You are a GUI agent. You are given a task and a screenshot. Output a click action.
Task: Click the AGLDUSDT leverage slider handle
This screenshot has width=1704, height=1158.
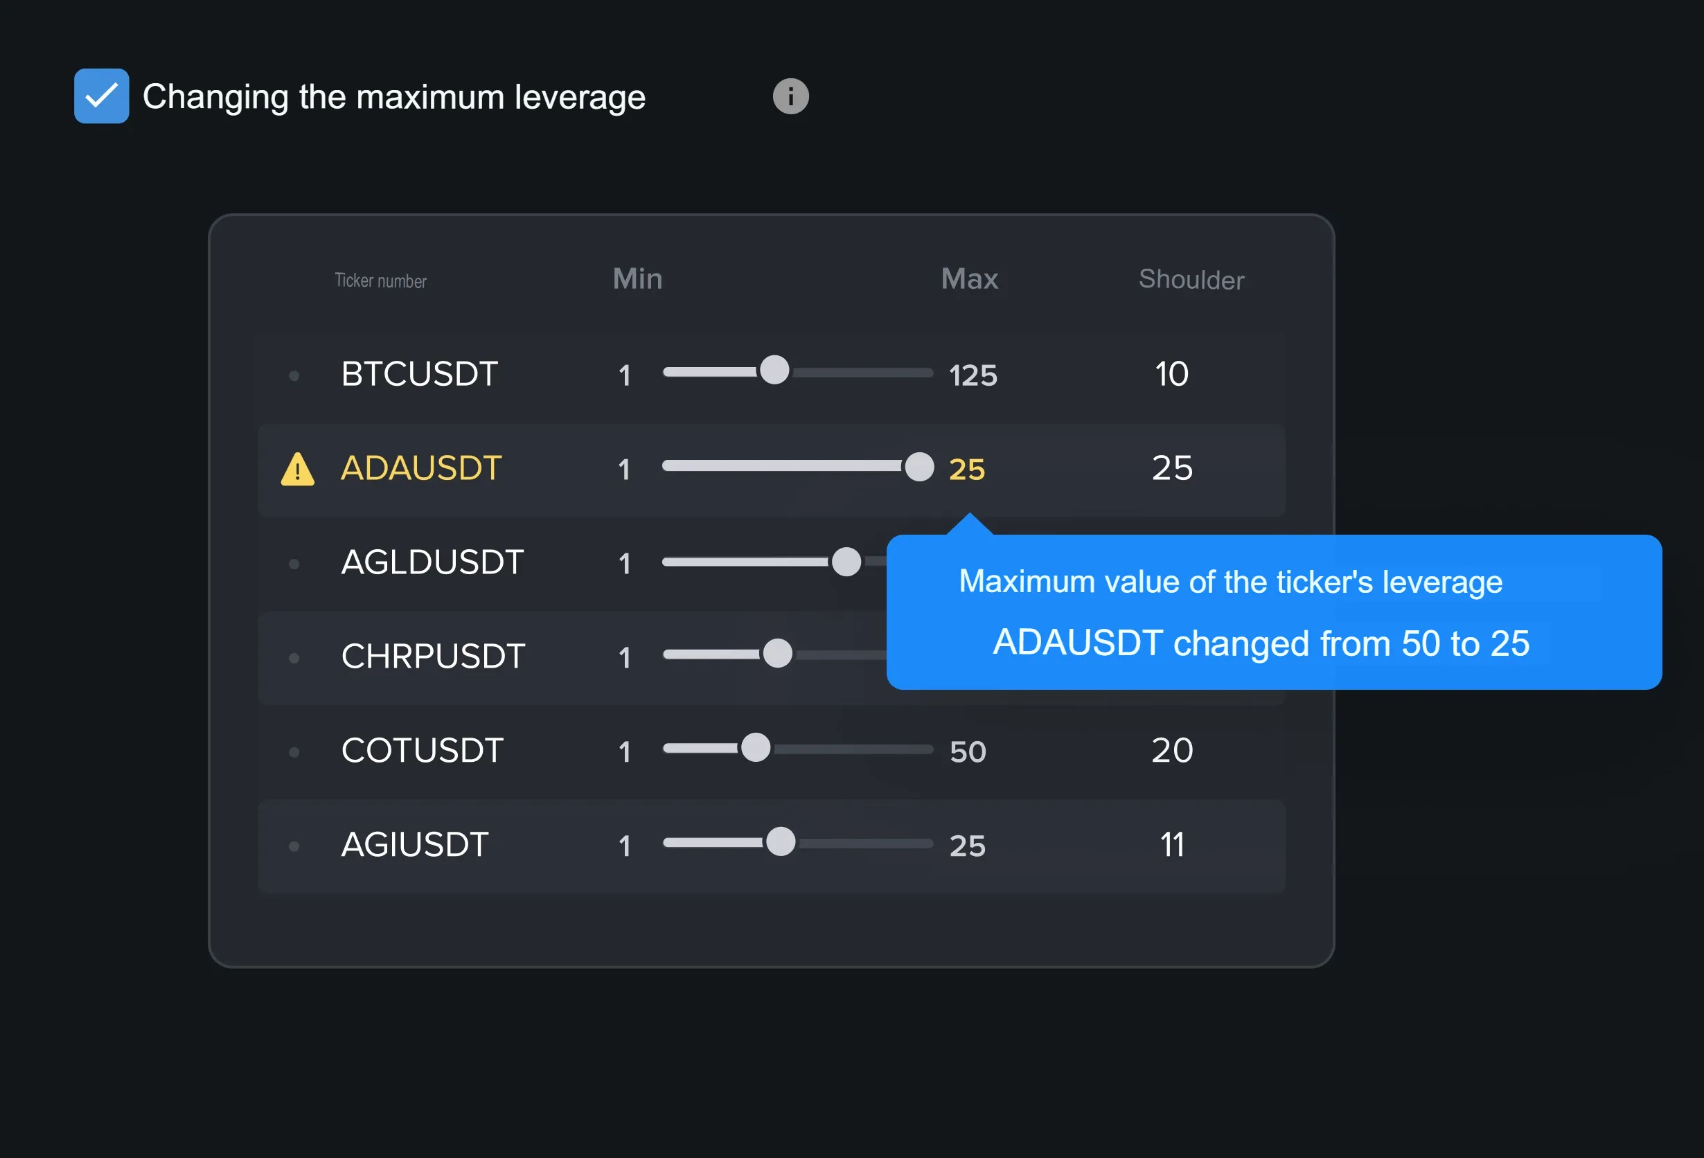coord(846,562)
